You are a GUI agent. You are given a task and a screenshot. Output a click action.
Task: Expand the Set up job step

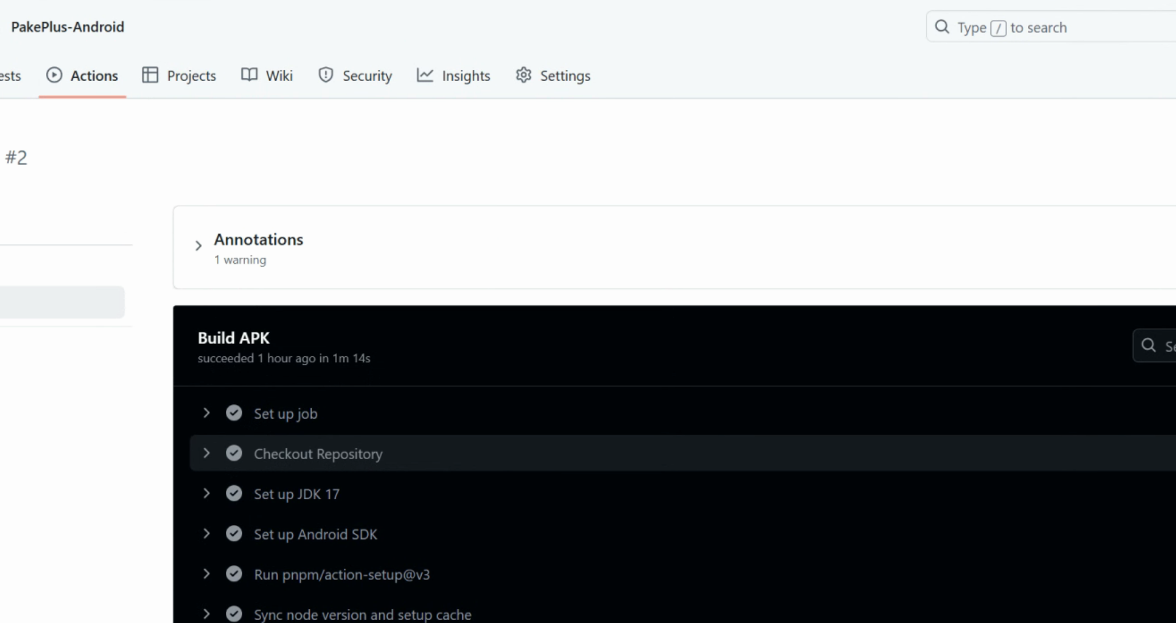tap(207, 412)
